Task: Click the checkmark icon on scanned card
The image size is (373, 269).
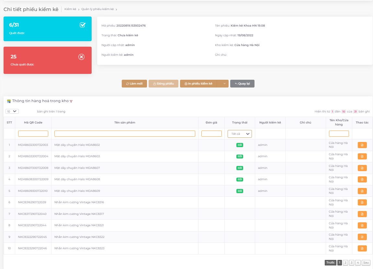Action: [83, 25]
